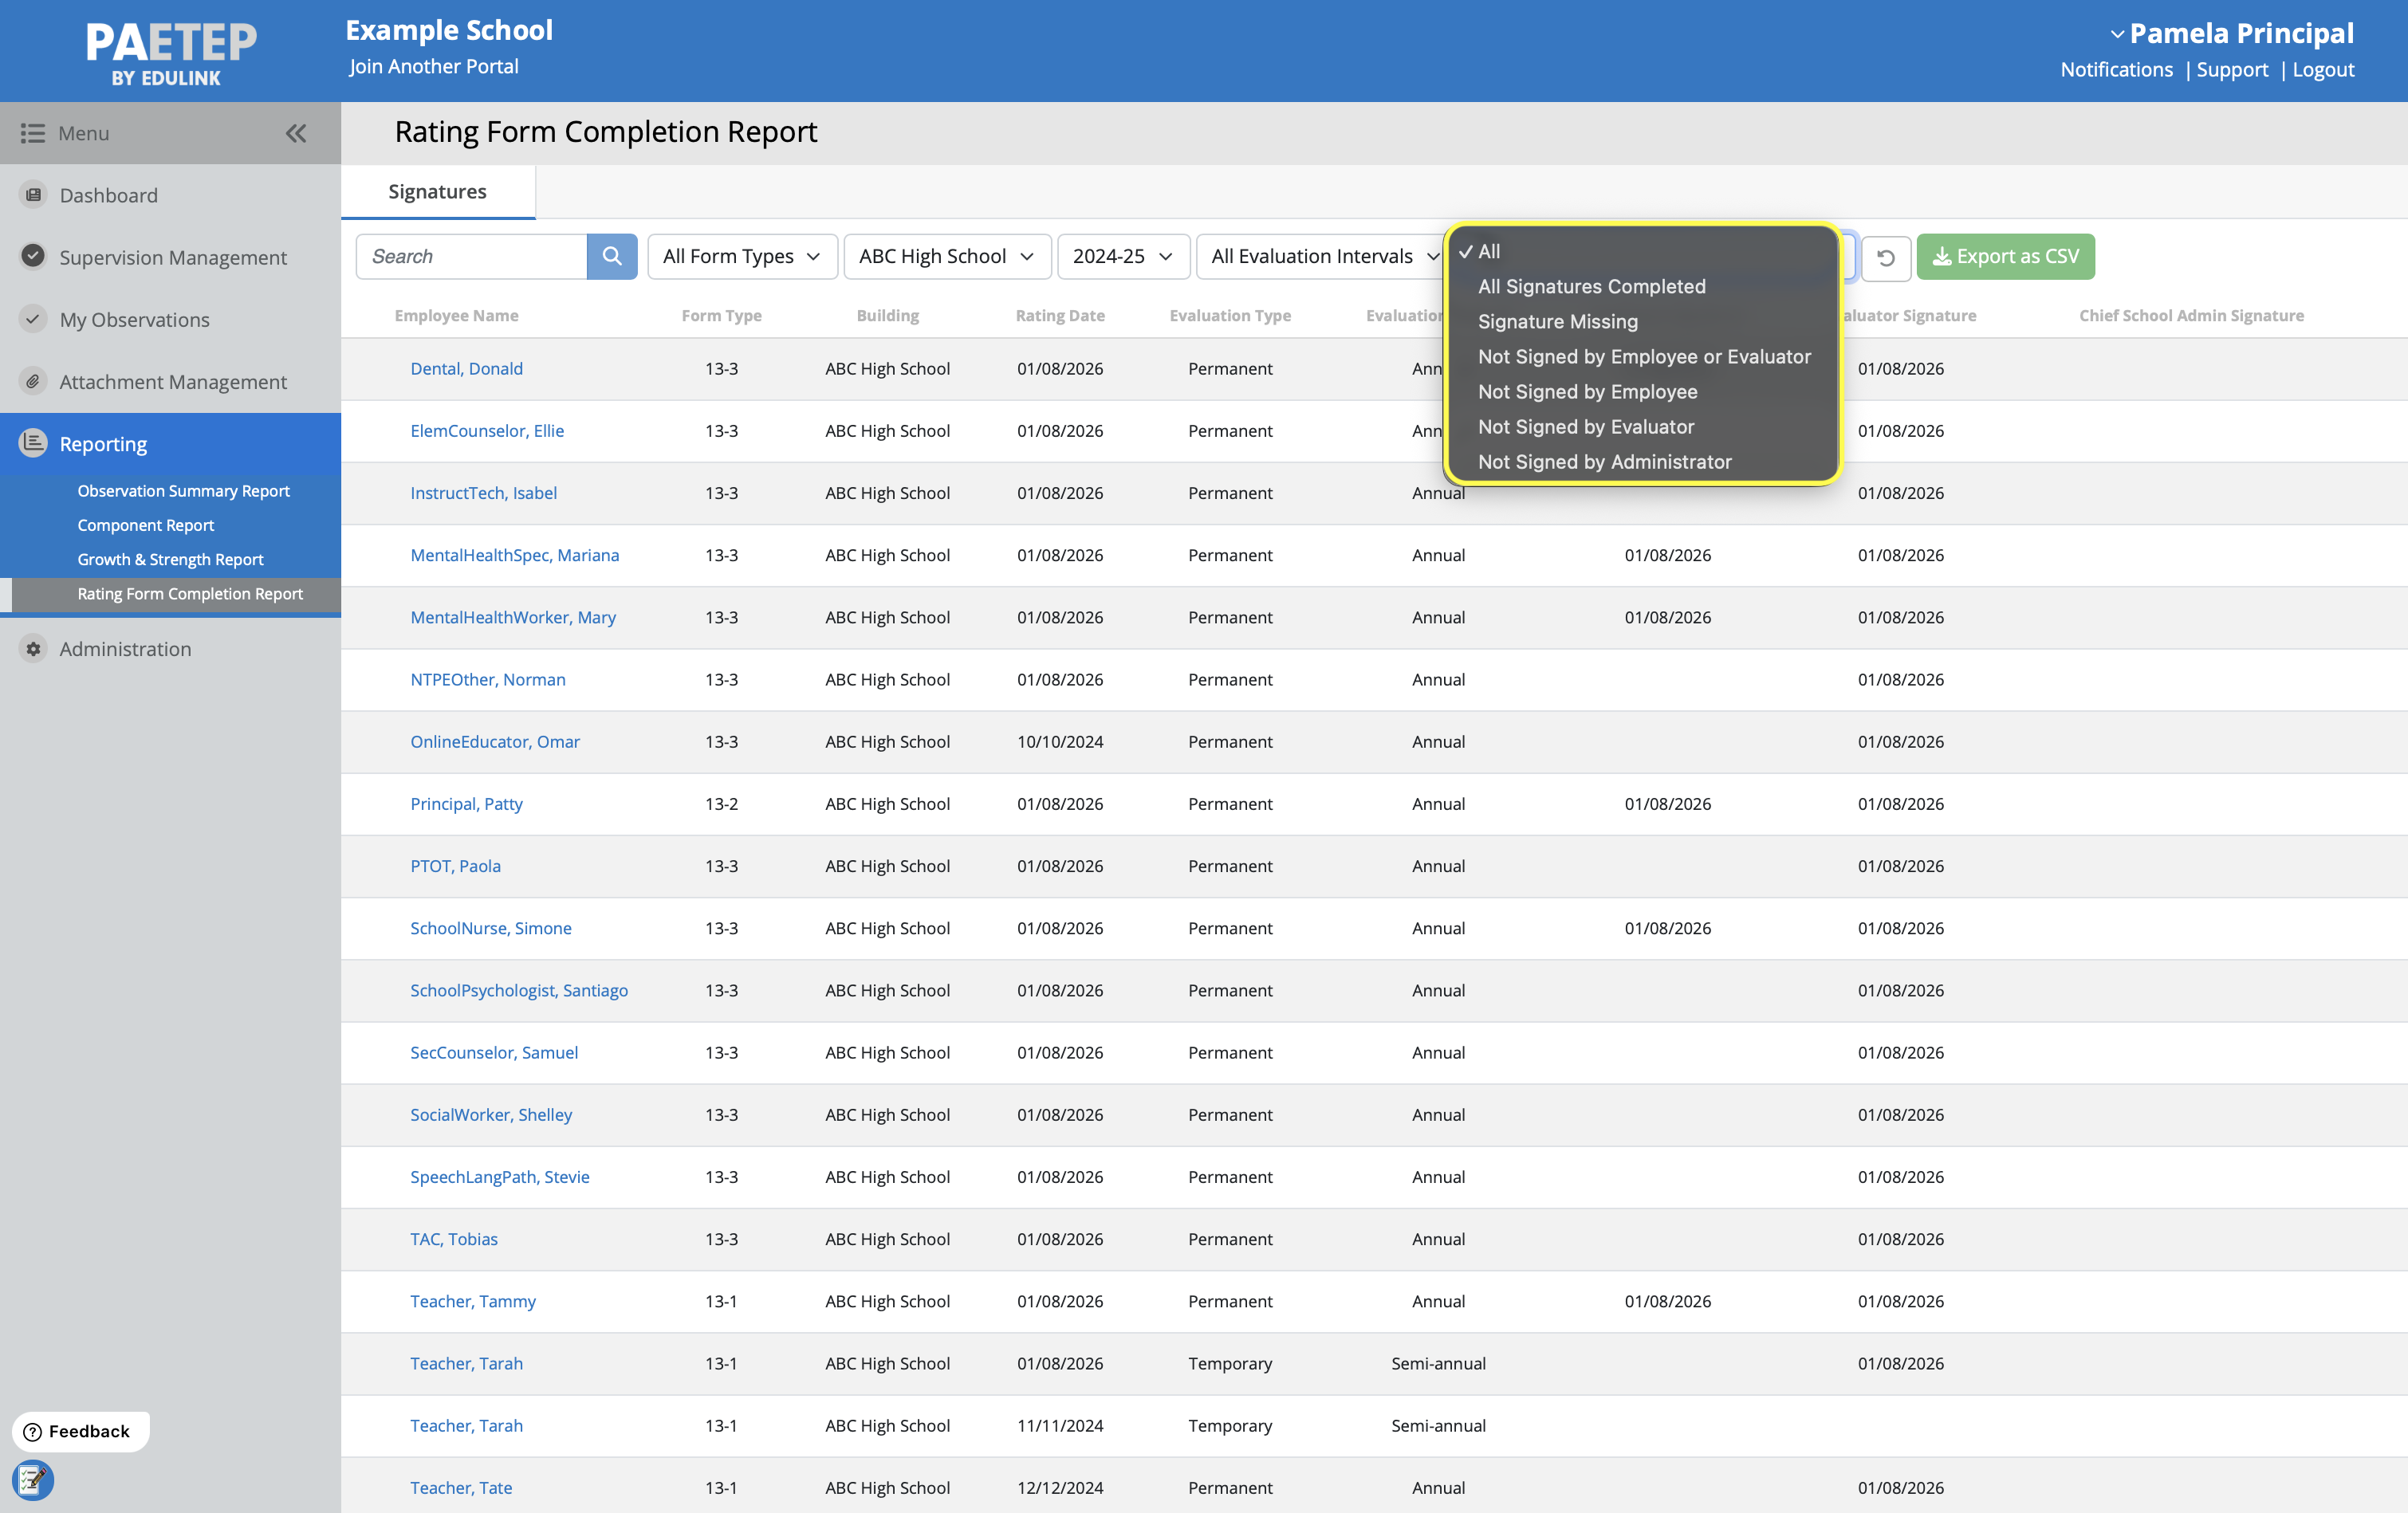Click the Attachment Management paperclip icon
The image size is (2408, 1513).
(x=33, y=381)
